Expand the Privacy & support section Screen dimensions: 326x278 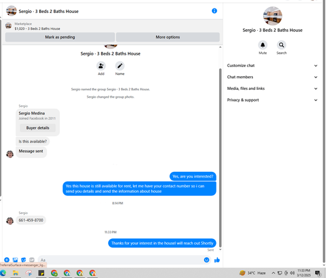coord(273,100)
